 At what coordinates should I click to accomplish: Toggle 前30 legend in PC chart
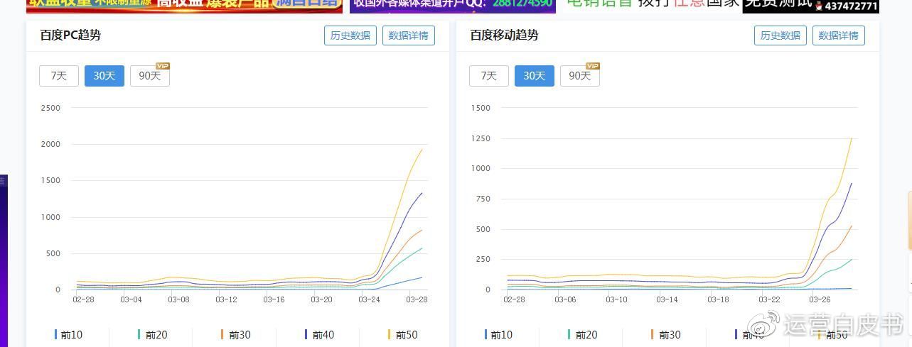point(236,335)
